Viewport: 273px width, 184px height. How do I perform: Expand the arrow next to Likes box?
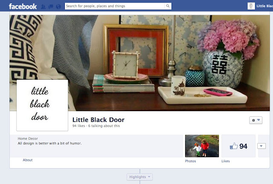pos(261,146)
